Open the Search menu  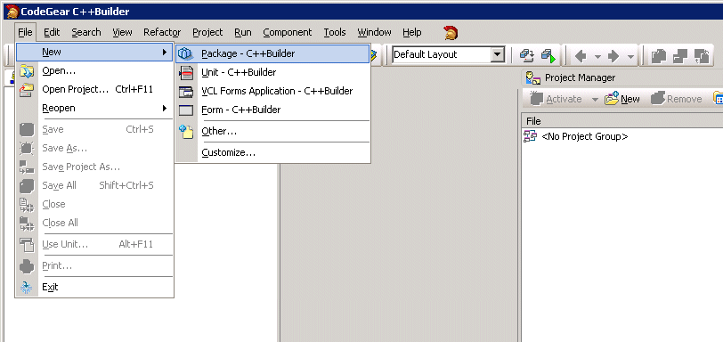86,32
